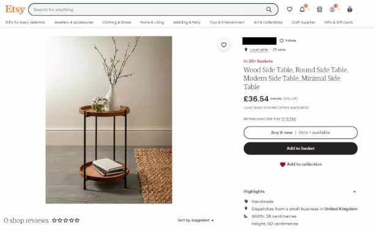The image size is (374, 231).
Task: Open the shopping basket icon
Action: click(x=350, y=9)
